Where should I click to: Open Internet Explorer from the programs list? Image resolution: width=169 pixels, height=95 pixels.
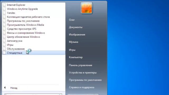click(16, 5)
